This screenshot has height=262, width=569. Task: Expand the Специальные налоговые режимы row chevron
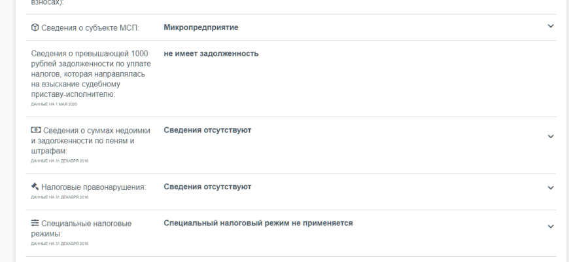[550, 227]
